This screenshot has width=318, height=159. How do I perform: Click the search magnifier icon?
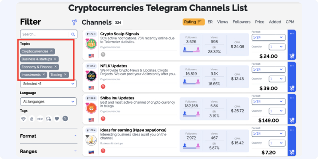coord(73,34)
